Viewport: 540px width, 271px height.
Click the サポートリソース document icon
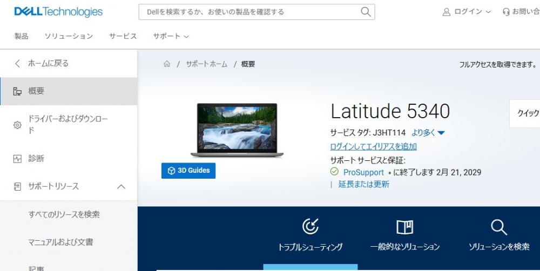(17, 187)
